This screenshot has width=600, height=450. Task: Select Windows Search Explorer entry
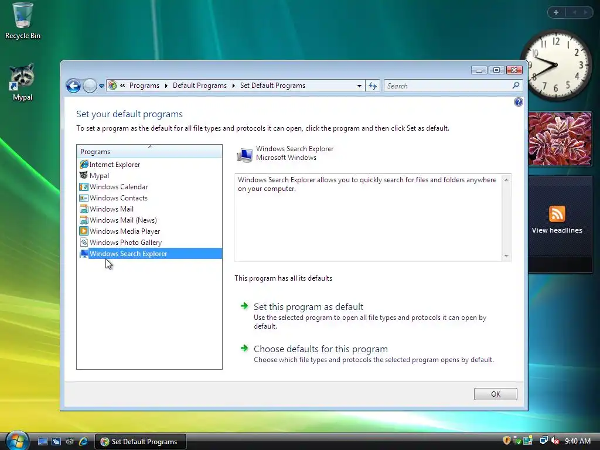[149, 253]
